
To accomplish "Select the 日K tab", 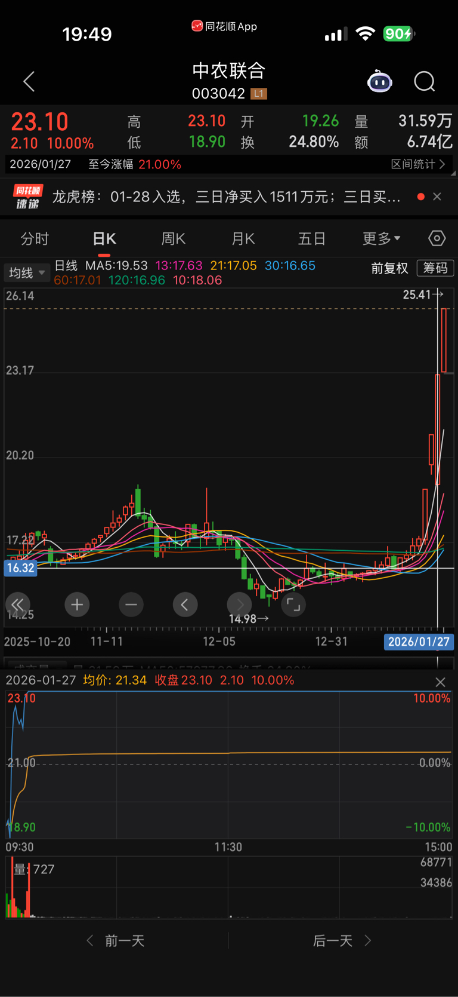I will pyautogui.click(x=104, y=239).
